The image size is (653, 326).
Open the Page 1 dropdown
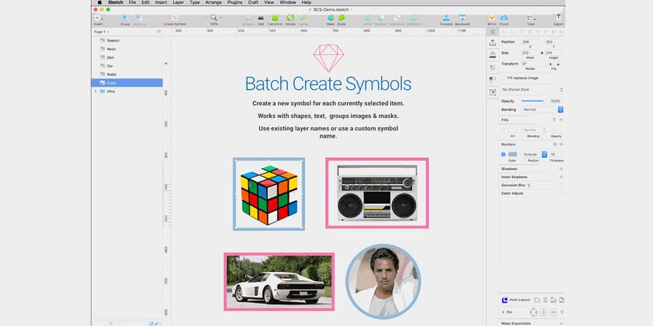pos(102,31)
